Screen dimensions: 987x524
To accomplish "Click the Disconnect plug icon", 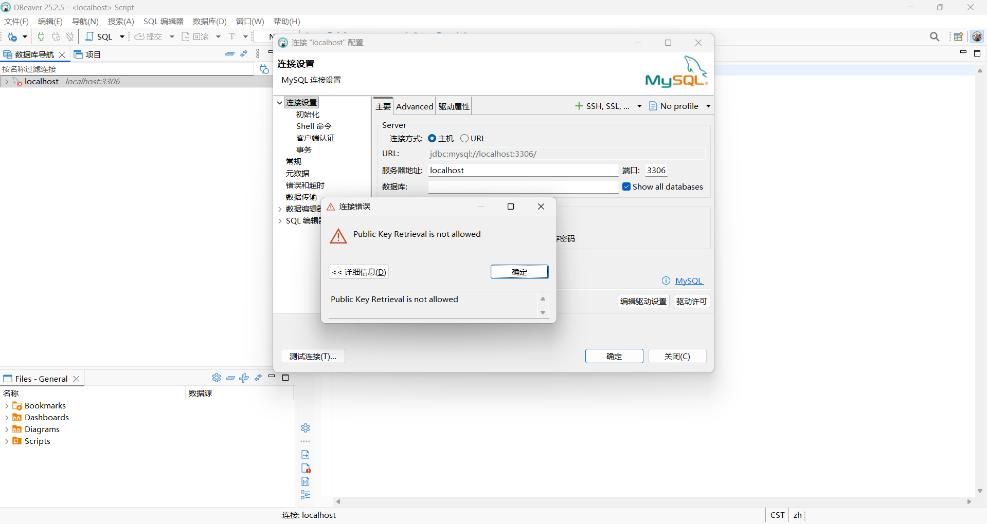I will [x=70, y=36].
